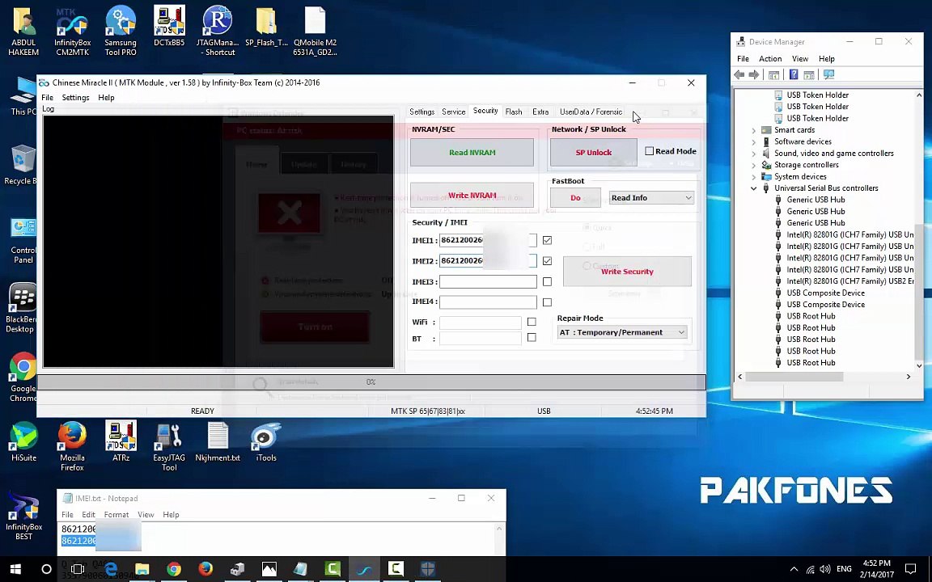Open InfinityBox BEST desktop icon
Image resolution: width=932 pixels, height=582 pixels.
click(x=23, y=516)
